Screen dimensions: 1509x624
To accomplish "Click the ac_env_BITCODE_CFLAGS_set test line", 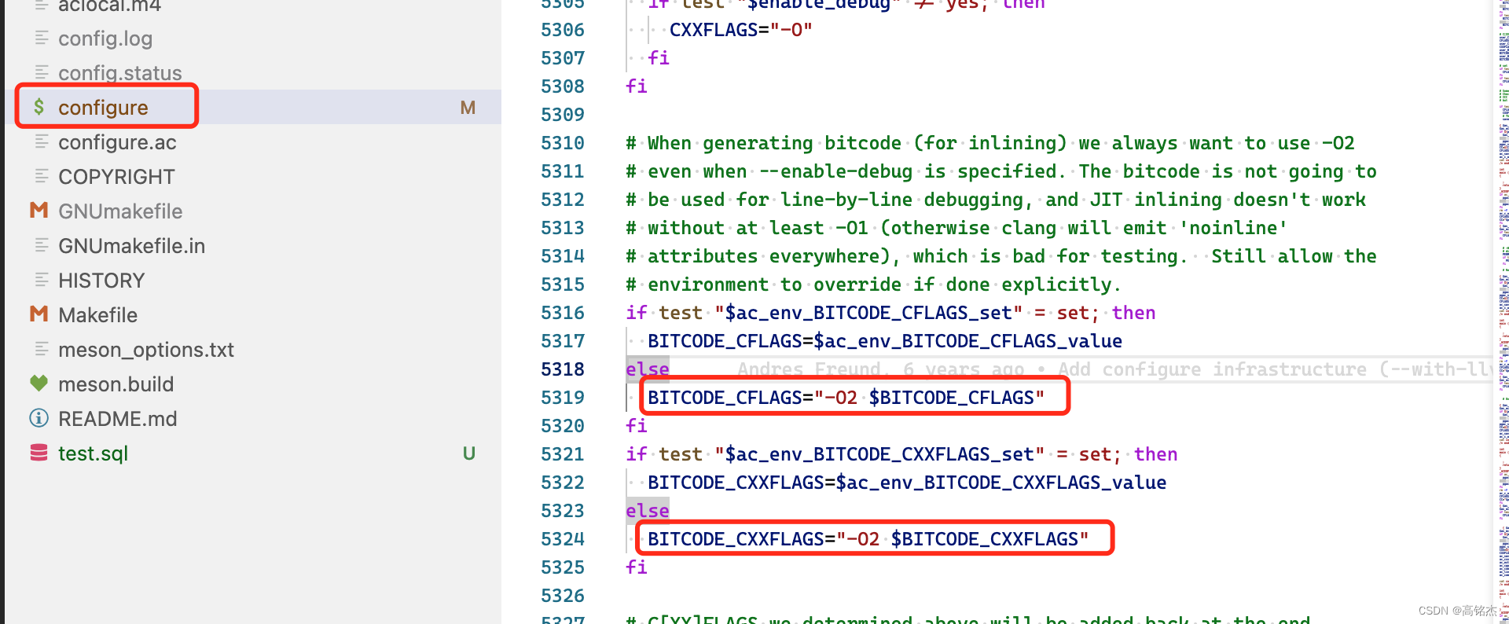I will [890, 313].
